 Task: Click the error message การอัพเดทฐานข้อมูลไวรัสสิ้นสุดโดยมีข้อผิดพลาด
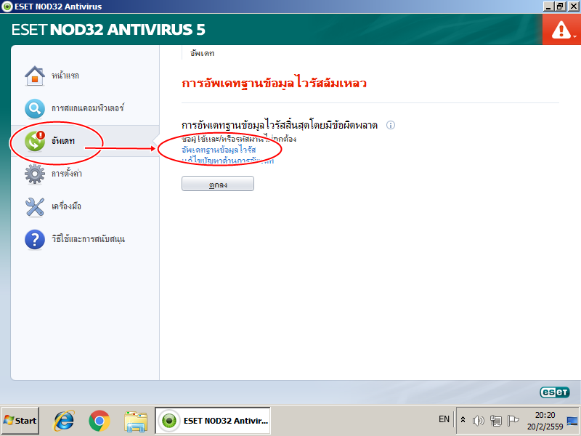[280, 125]
